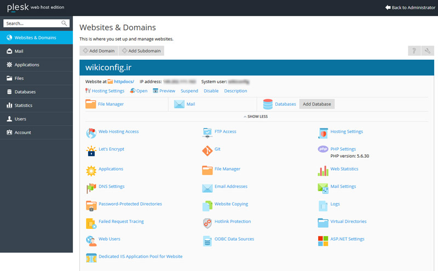Image resolution: width=438 pixels, height=271 pixels.
Task: Open the httpdocs/ folder link
Action: [124, 82]
